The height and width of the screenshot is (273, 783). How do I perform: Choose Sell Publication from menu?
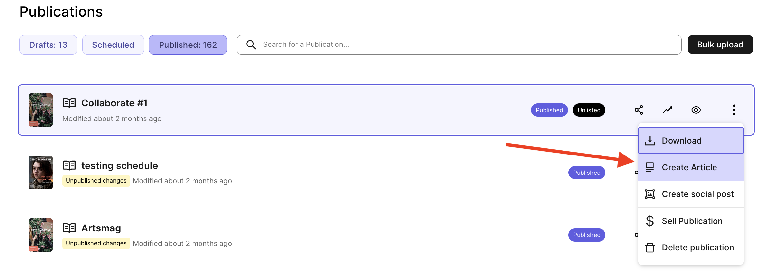click(691, 221)
